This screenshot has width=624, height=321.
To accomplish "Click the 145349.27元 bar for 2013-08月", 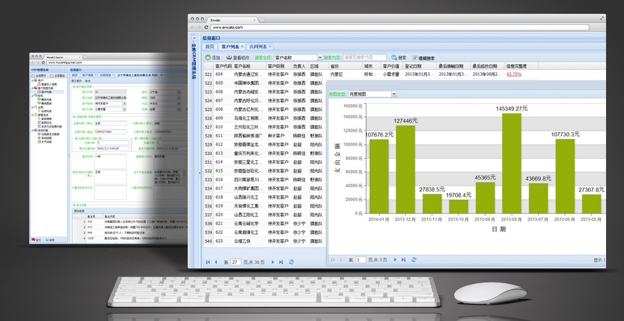I will point(512,163).
